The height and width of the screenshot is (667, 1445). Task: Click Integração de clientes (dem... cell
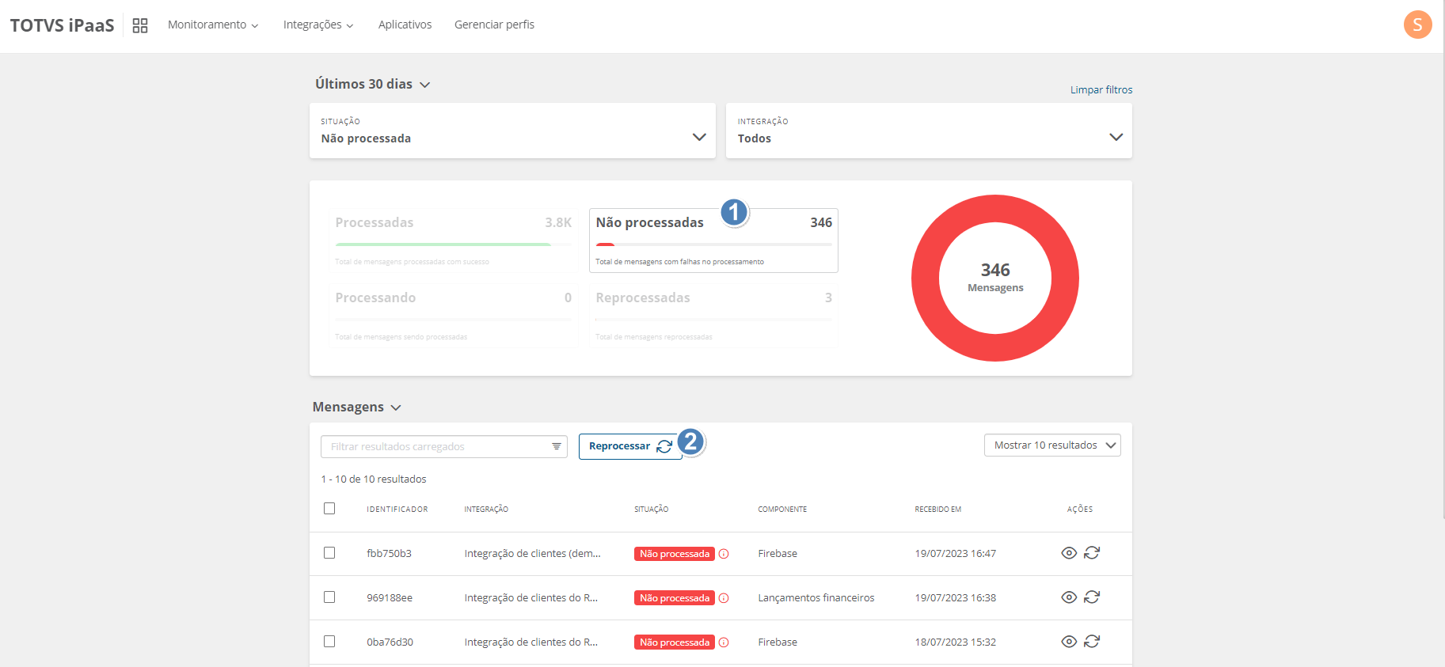pos(532,553)
